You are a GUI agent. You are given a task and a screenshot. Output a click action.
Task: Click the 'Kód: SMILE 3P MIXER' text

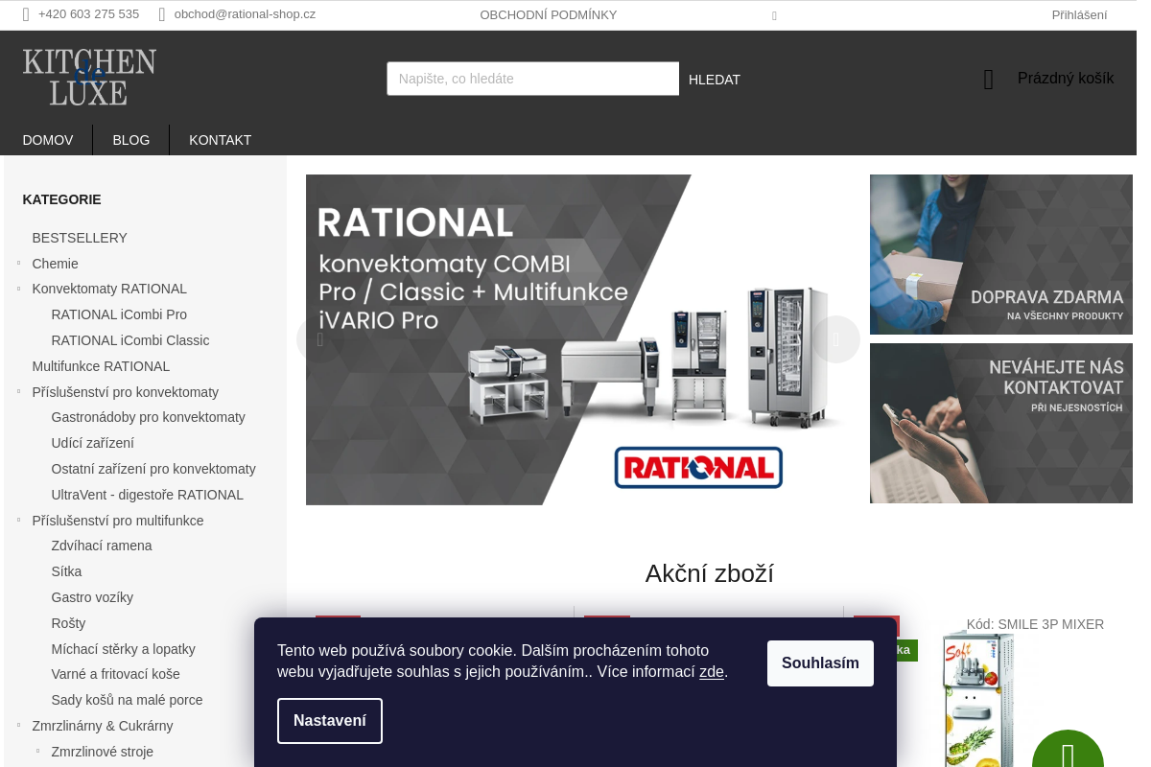coord(1035,624)
